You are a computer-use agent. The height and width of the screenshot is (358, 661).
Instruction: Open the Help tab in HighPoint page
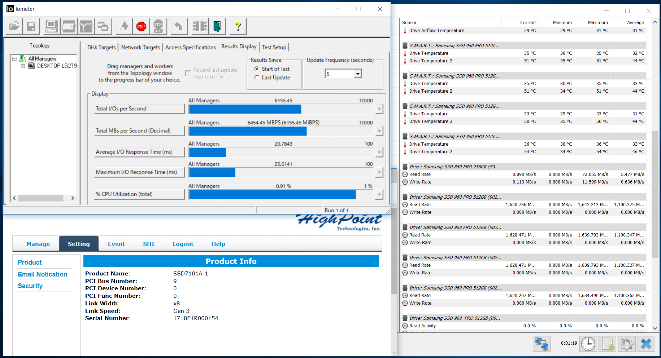point(218,244)
